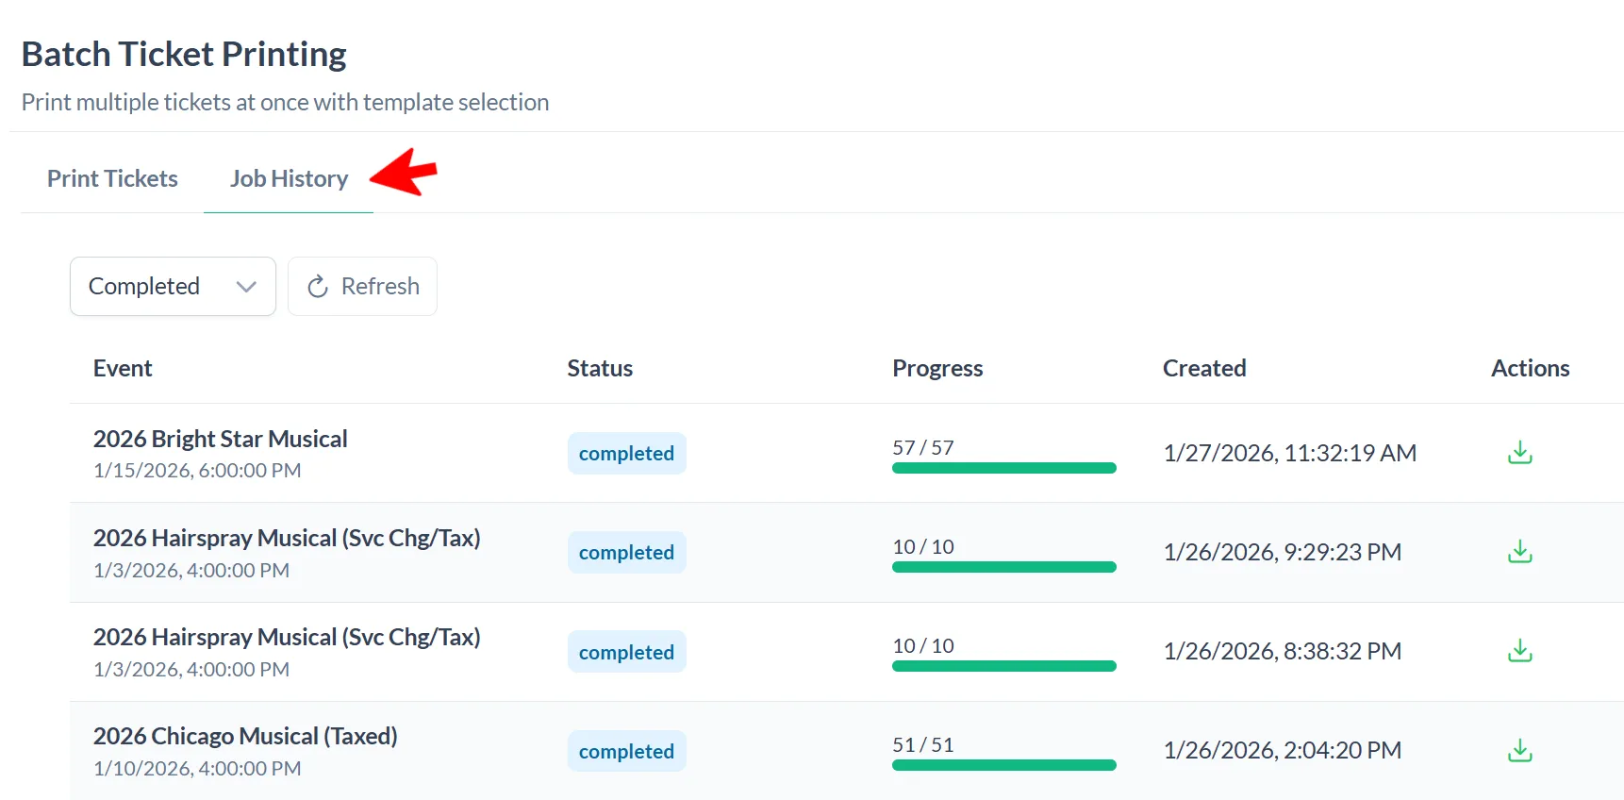
Task: Click completed badge for Bright Star Musical
Action: pos(626,453)
